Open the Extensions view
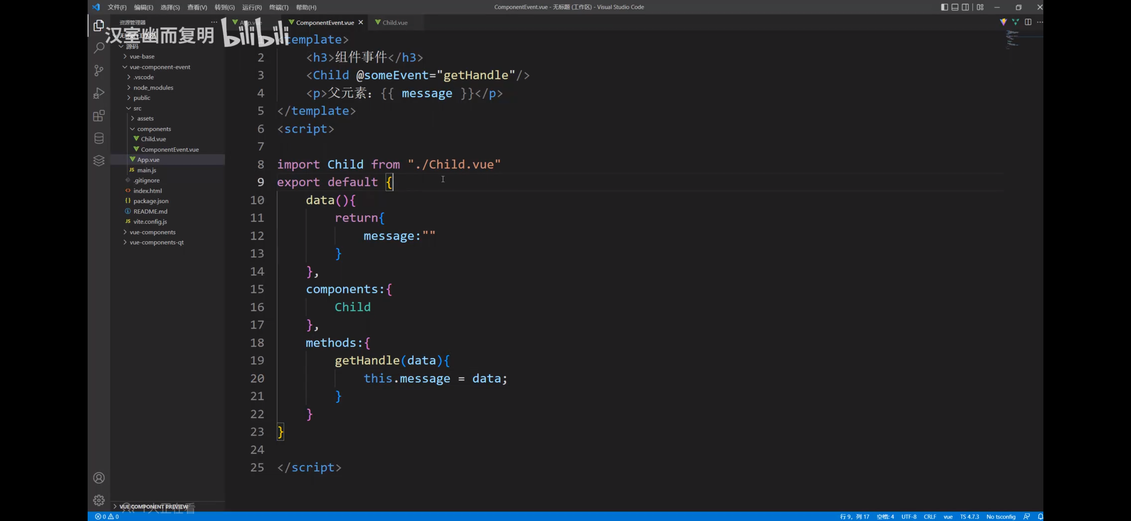 (99, 116)
